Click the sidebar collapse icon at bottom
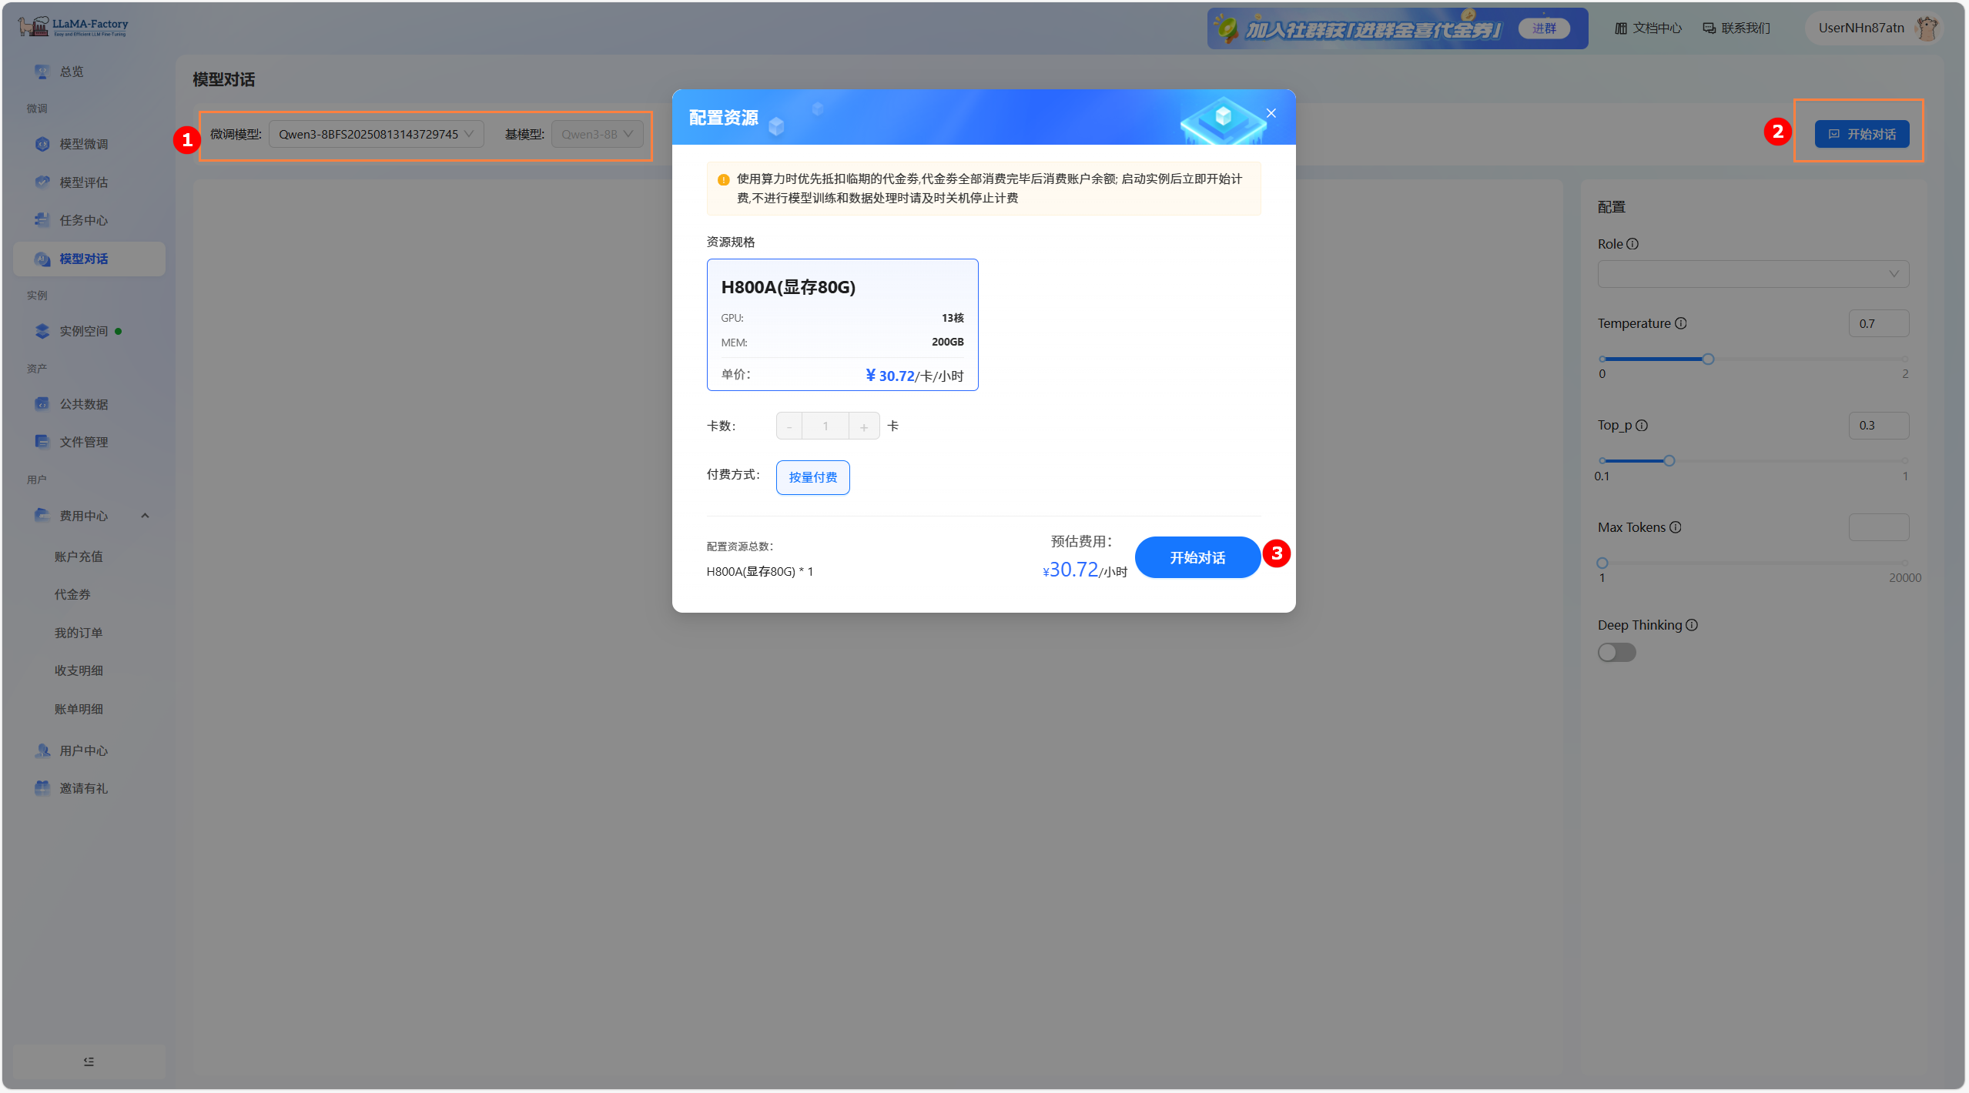This screenshot has height=1093, width=1969. pyautogui.click(x=89, y=1061)
